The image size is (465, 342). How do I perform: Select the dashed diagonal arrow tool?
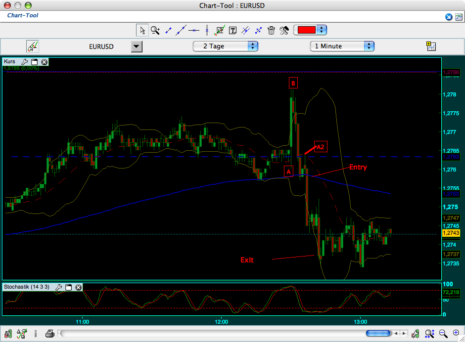[x=259, y=30]
